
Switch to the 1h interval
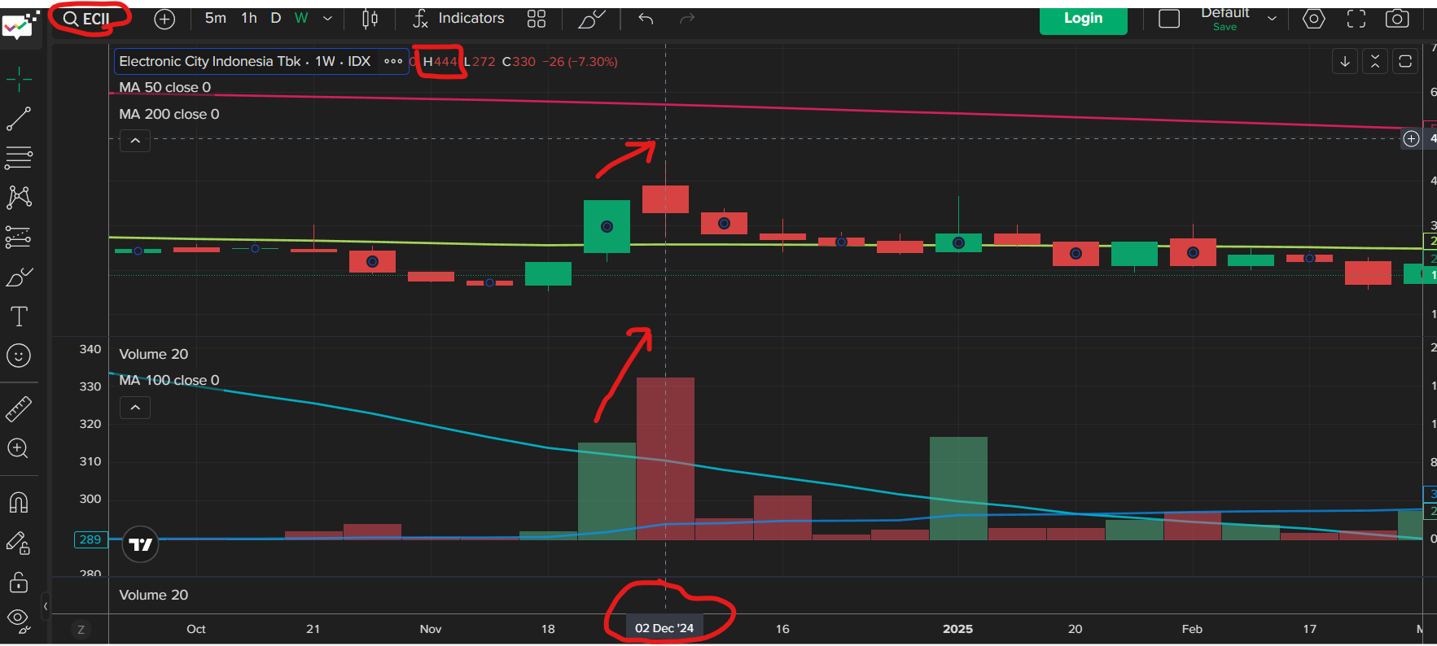tap(249, 18)
